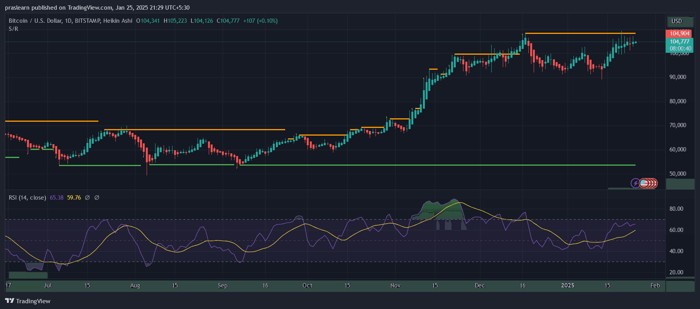Click the red 104,904 price label
The image size is (700, 309).
(679, 34)
